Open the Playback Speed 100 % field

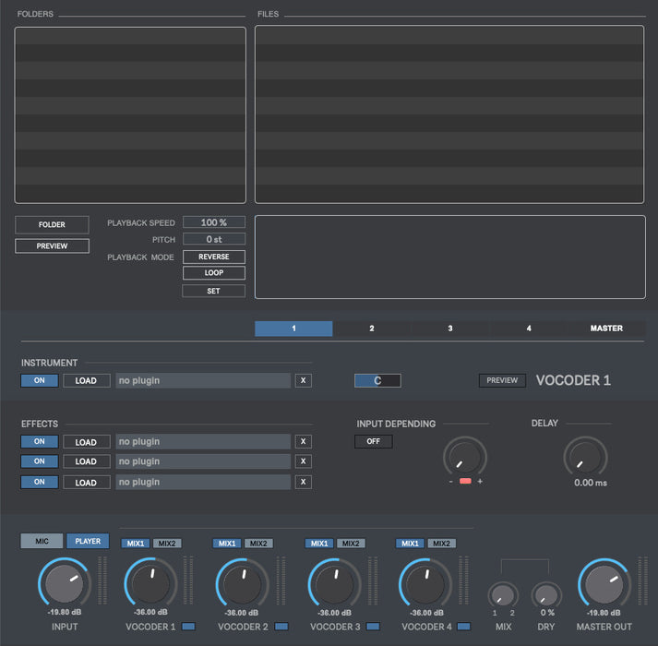[213, 222]
